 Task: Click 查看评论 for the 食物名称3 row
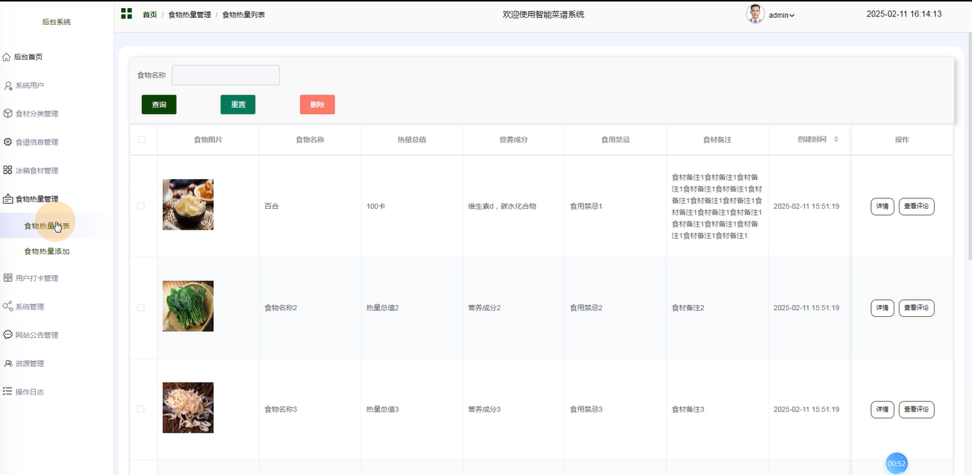(917, 409)
